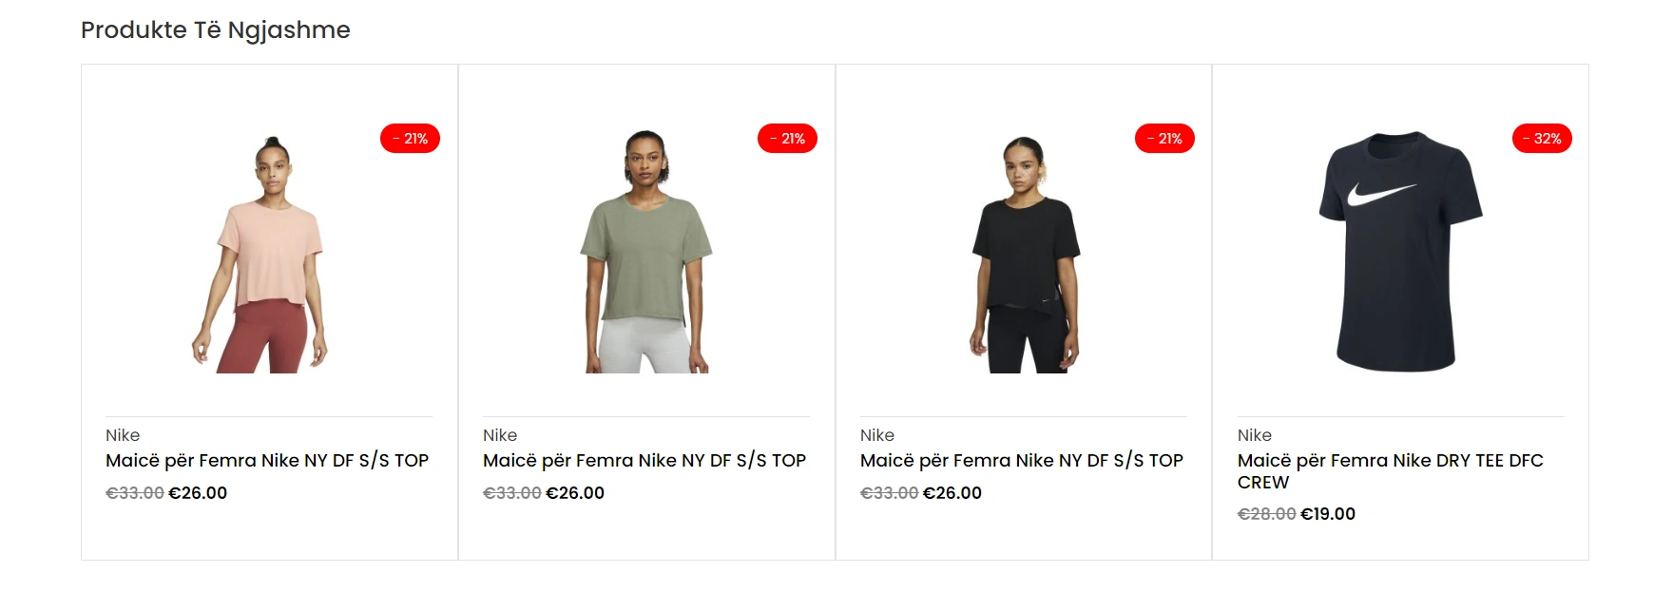Click Nike brand label under green top
The image size is (1654, 592).
click(x=500, y=435)
